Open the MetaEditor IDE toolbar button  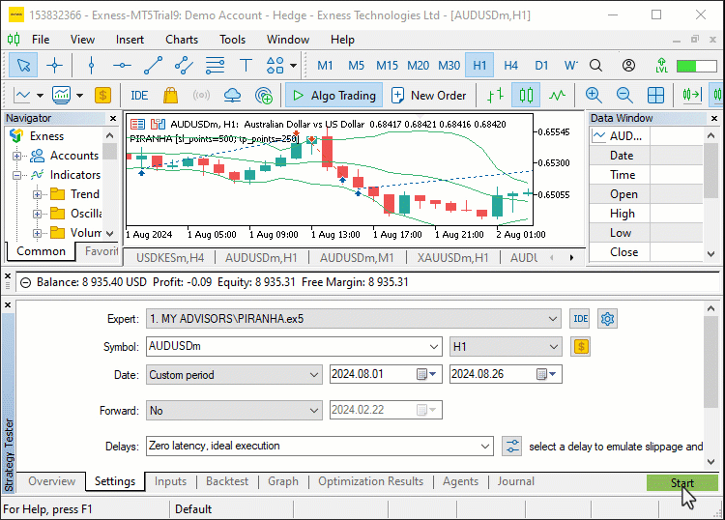[139, 96]
